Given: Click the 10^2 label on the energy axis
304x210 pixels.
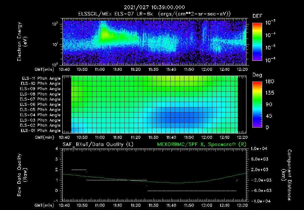Looking at the screenshot, I should pos(55,24).
